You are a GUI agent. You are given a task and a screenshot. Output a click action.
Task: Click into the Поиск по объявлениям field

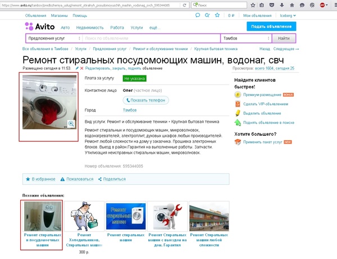[x=151, y=38]
